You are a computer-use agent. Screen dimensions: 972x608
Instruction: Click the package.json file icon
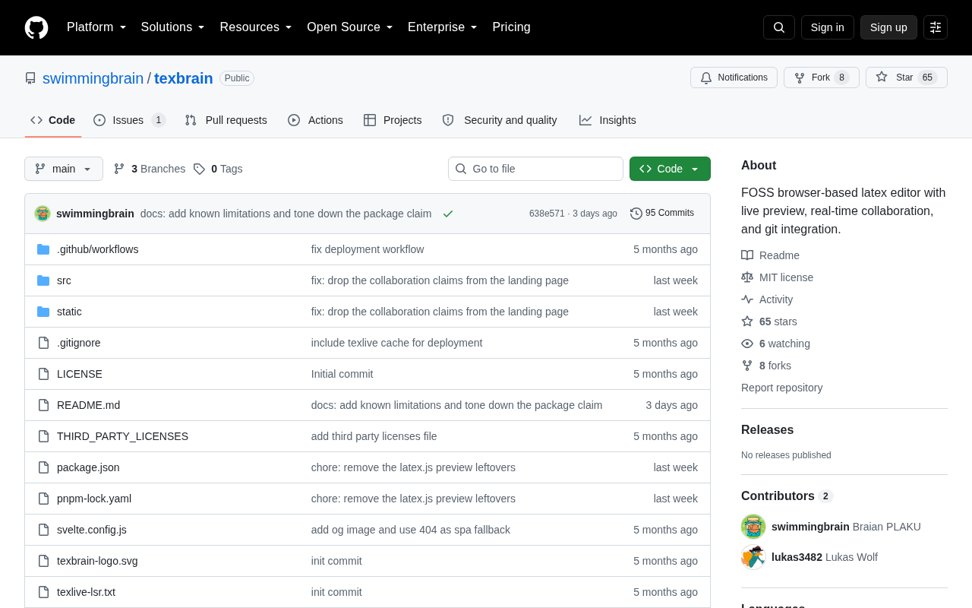click(43, 467)
